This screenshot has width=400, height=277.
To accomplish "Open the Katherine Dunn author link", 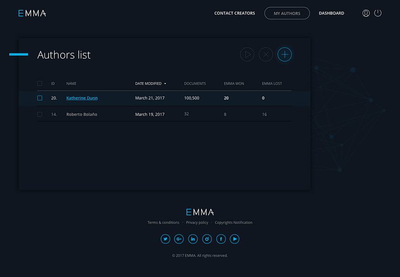I will tap(82, 98).
